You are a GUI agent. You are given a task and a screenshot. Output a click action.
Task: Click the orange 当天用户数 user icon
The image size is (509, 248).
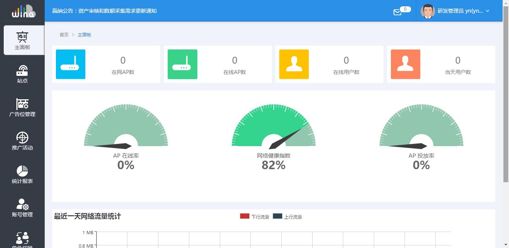pos(405,64)
